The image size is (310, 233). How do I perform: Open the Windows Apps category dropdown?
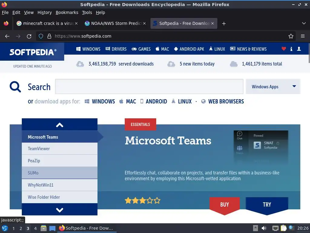pos(273,86)
